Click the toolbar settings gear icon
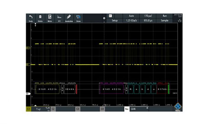Viewport: 207px width, 124px height. coord(104,18)
